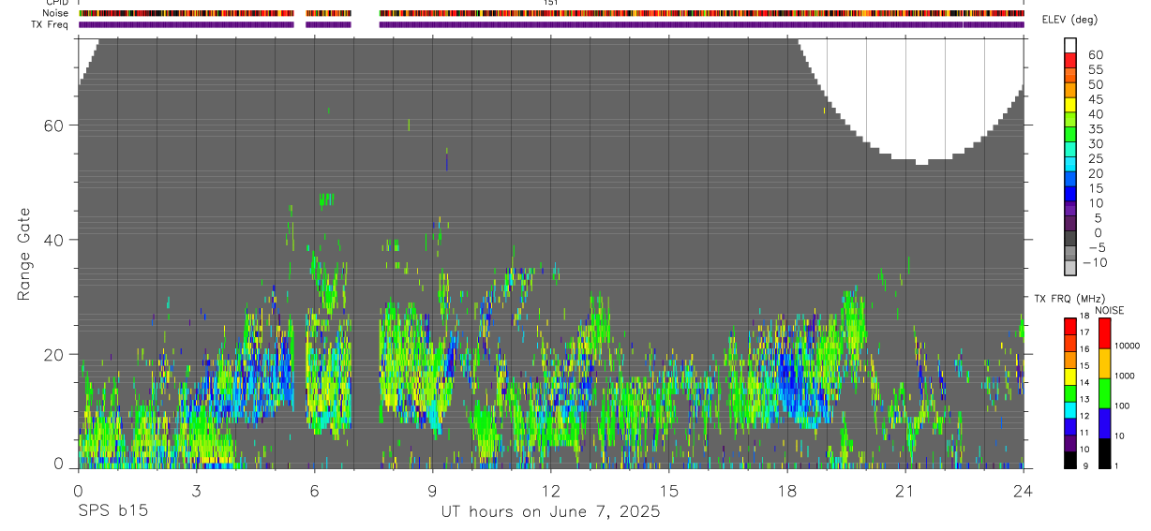Select ELEV colorbar value '45'
This screenshot has height=531, width=1151.
pyautogui.click(x=1096, y=99)
